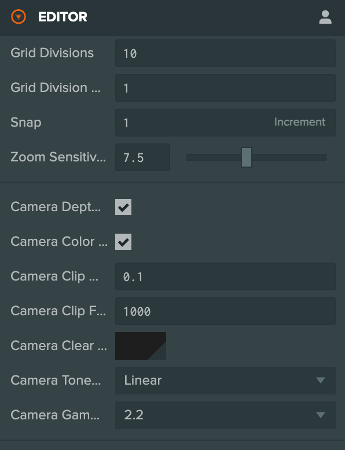
Task: Toggle the Camera Color checkbox
Action: [123, 242]
